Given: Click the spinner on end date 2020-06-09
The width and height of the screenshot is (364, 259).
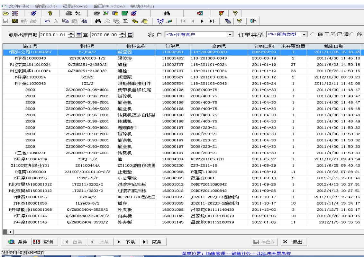Looking at the screenshot, I should (x=122, y=35).
